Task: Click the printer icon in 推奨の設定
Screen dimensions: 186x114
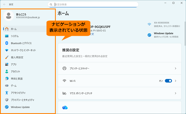Action: tap(64, 68)
